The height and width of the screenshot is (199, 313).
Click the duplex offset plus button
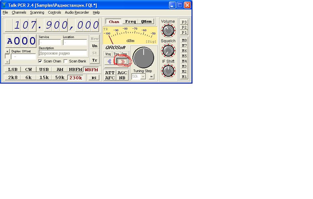(x=7, y=51)
